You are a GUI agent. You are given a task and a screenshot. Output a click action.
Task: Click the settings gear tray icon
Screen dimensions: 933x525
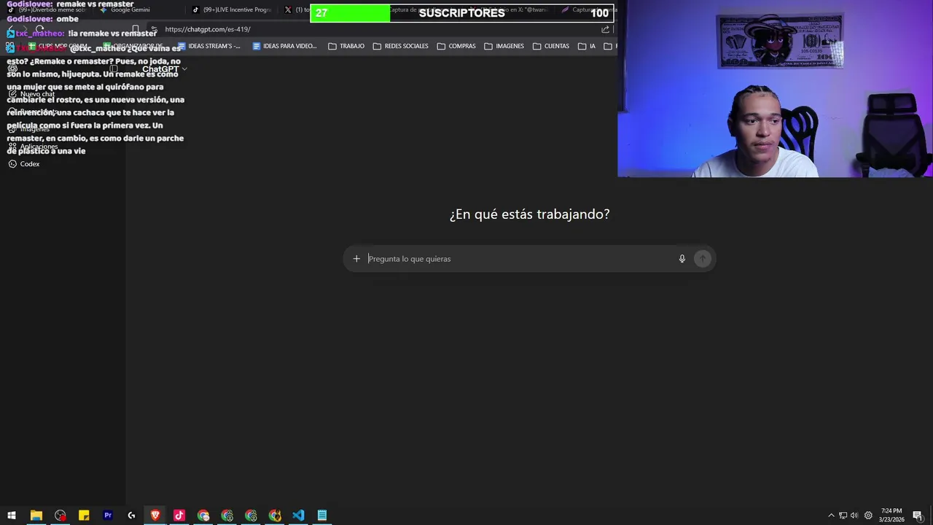tap(868, 516)
